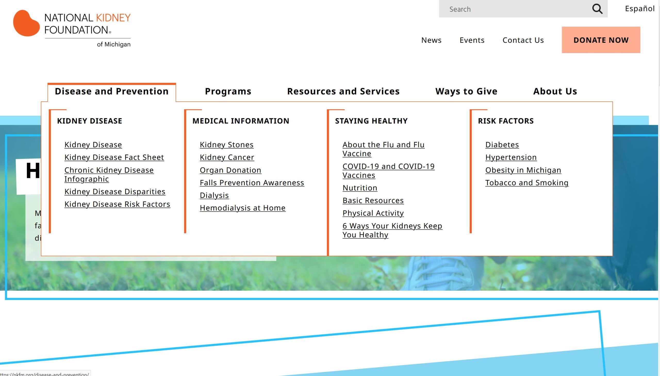Open the News page link
The width and height of the screenshot is (660, 376).
tap(431, 40)
